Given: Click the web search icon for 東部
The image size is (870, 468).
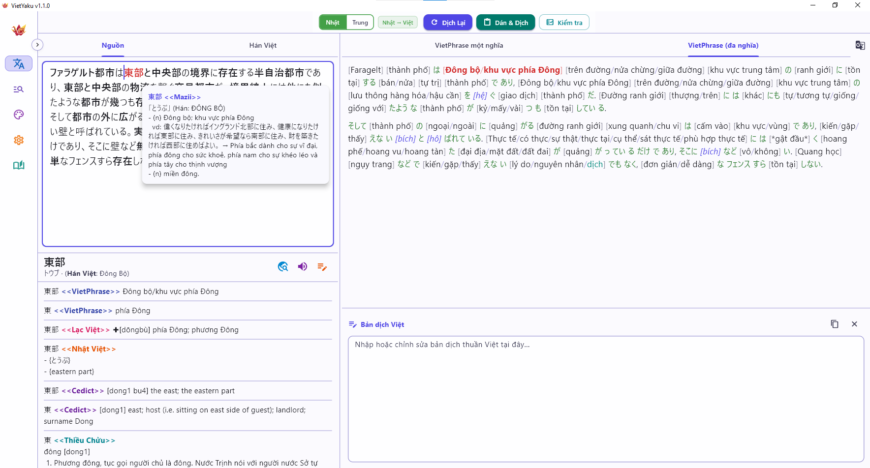Looking at the screenshot, I should point(283,266).
